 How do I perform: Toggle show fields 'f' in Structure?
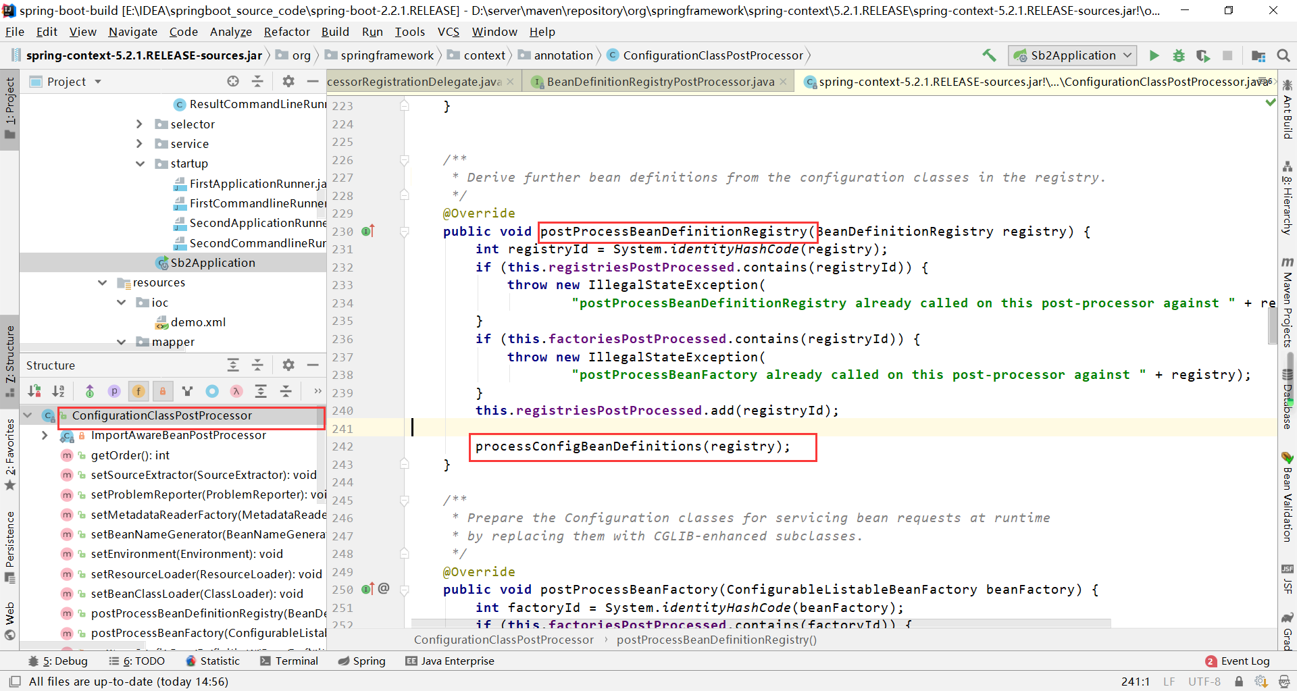pos(138,390)
